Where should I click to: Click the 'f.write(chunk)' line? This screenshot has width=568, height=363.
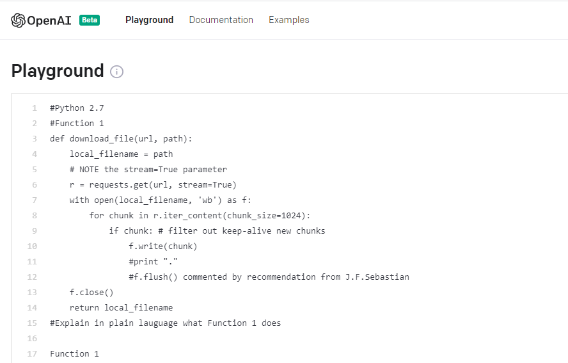click(x=162, y=246)
